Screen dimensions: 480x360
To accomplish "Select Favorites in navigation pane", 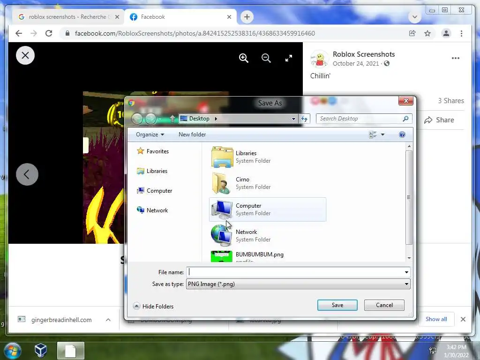I will click(x=153, y=151).
